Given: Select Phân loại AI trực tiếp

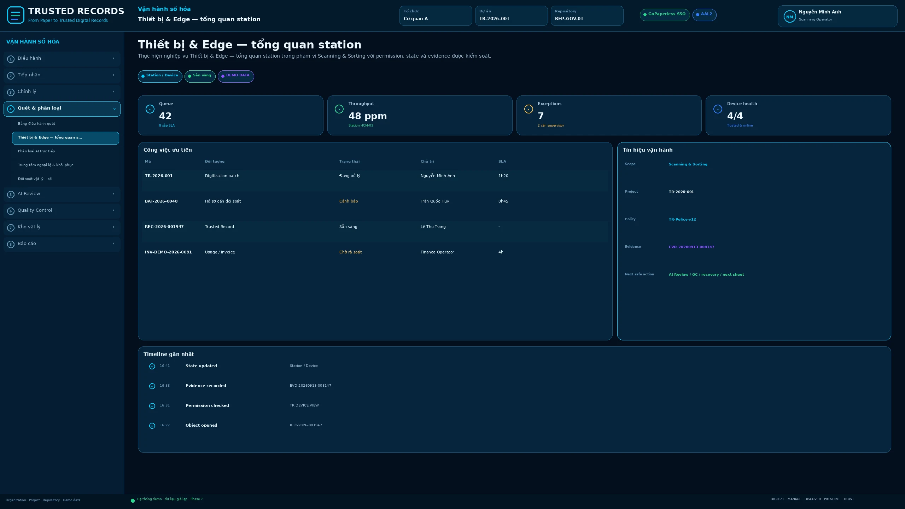Looking at the screenshot, I should click(x=65, y=151).
